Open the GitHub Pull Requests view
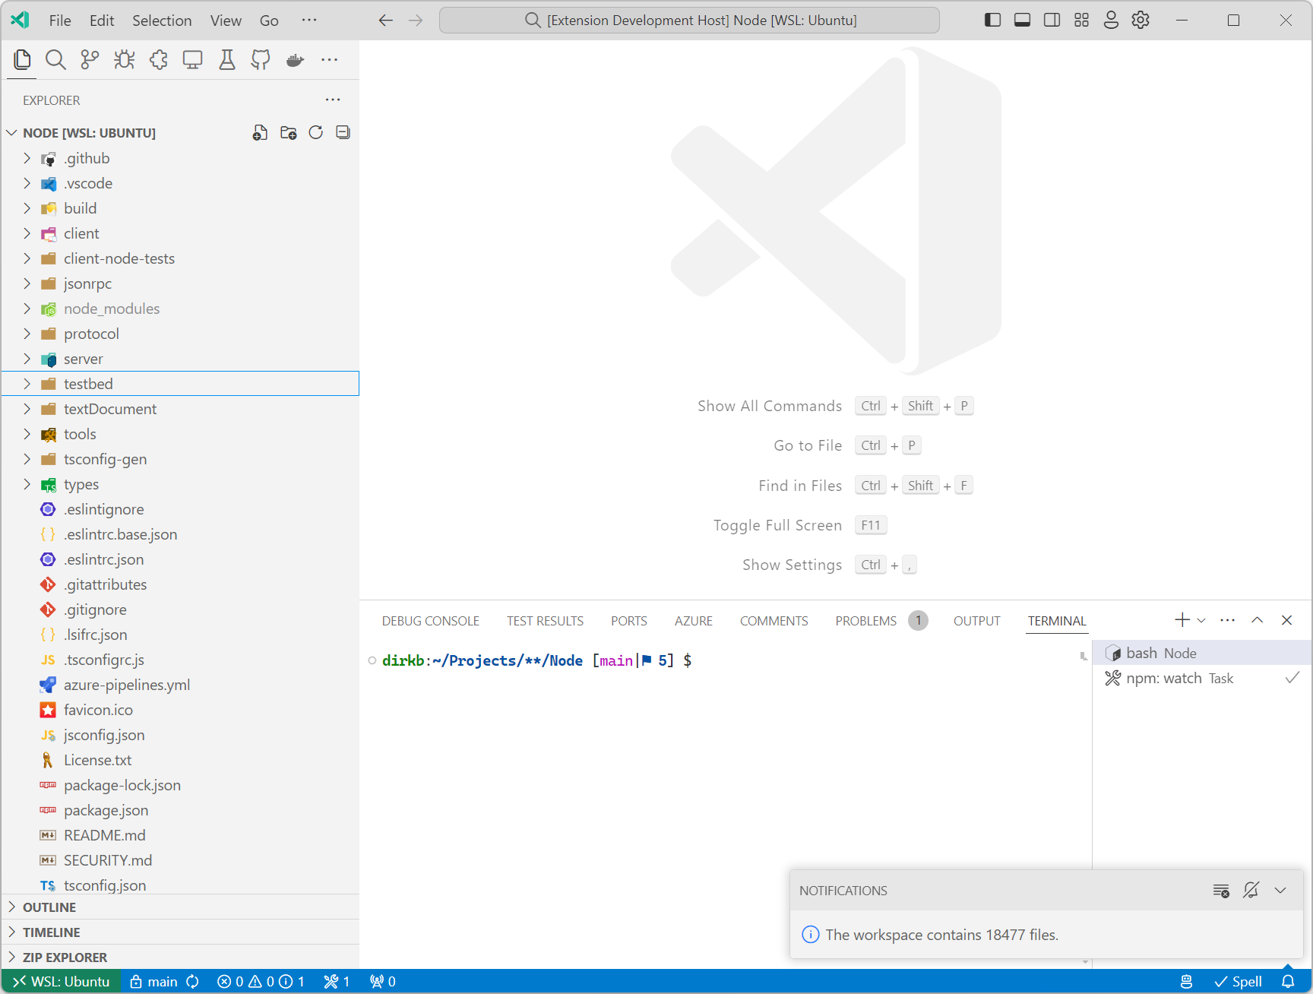 [260, 59]
